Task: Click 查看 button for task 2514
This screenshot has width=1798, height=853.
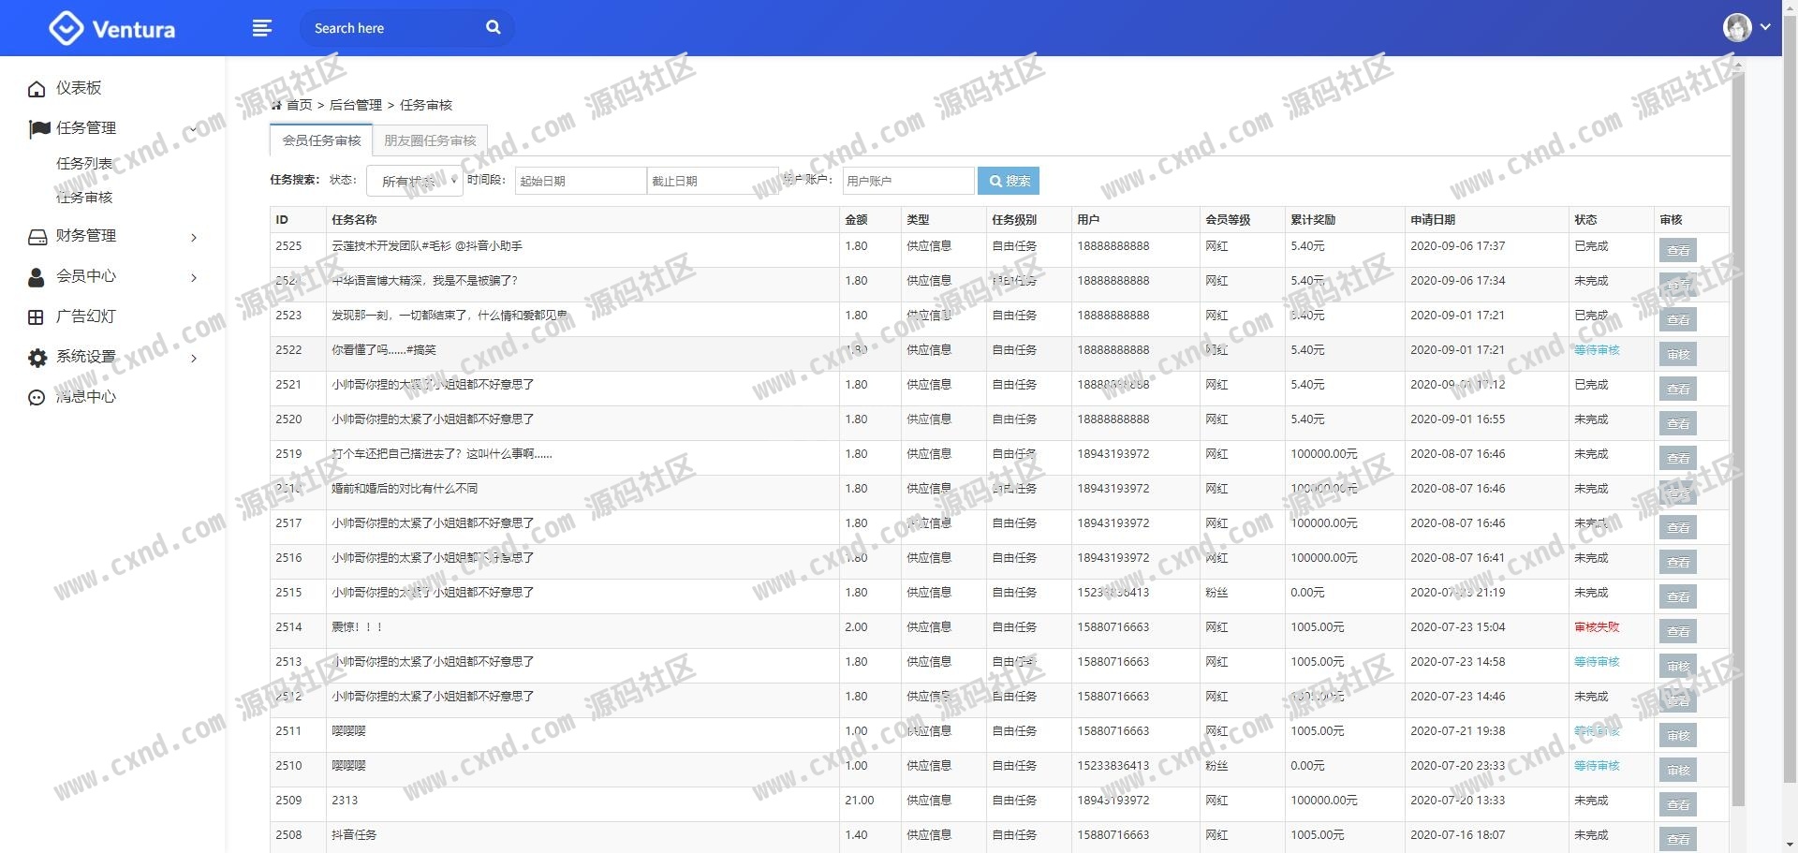Action: 1677,631
